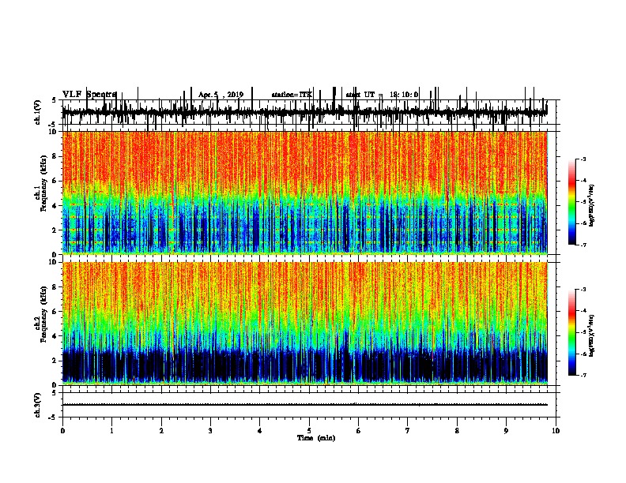The image size is (626, 483).
Task: Click inside the ch.1 spectrogram panel
Action: 305,193
